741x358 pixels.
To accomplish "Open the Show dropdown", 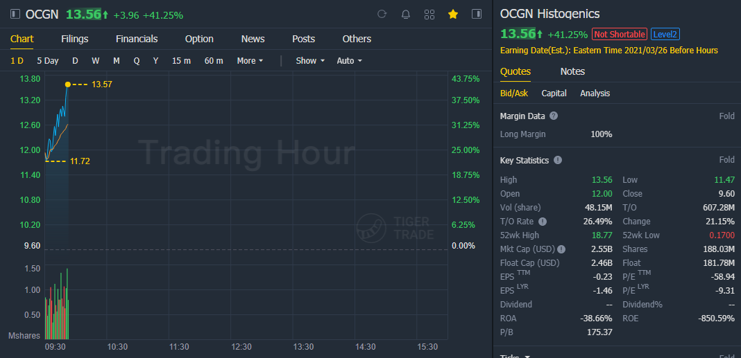I will pos(310,61).
